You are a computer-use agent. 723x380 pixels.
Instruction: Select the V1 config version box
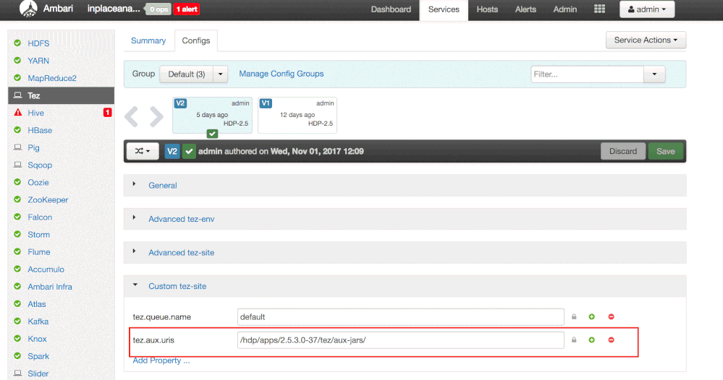pos(297,114)
